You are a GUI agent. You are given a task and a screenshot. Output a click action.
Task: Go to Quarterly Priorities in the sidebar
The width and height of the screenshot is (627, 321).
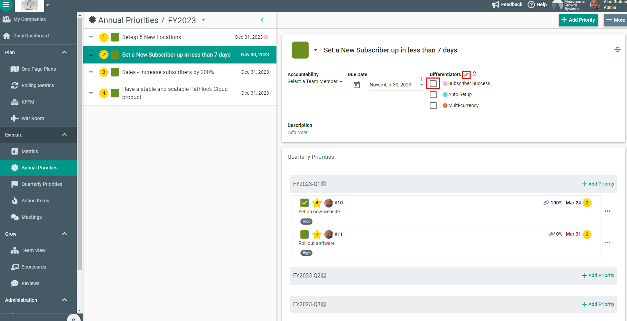coord(42,184)
